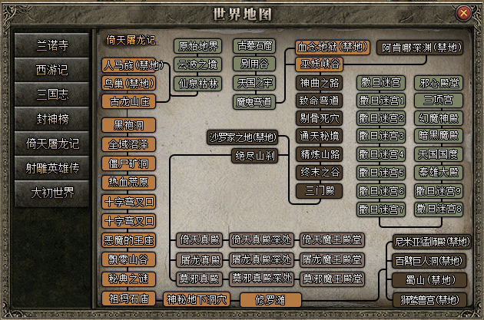The width and height of the screenshot is (484, 320).
Task: Go to 绝尽山刹
Action: coord(255,156)
